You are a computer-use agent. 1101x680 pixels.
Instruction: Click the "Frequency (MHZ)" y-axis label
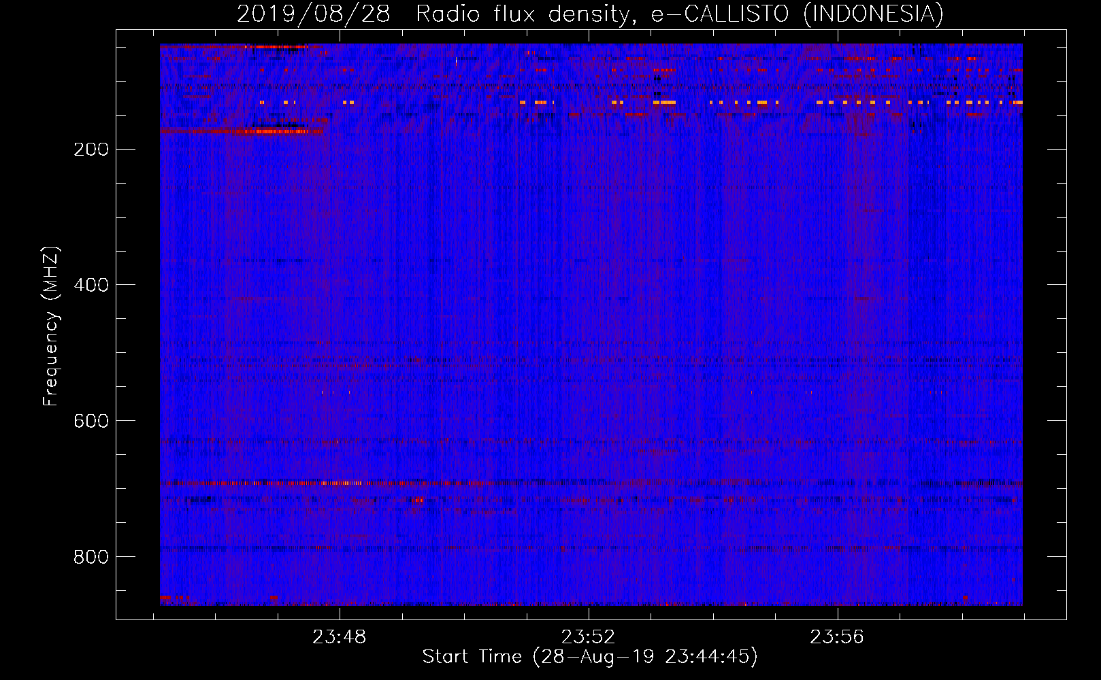point(51,326)
